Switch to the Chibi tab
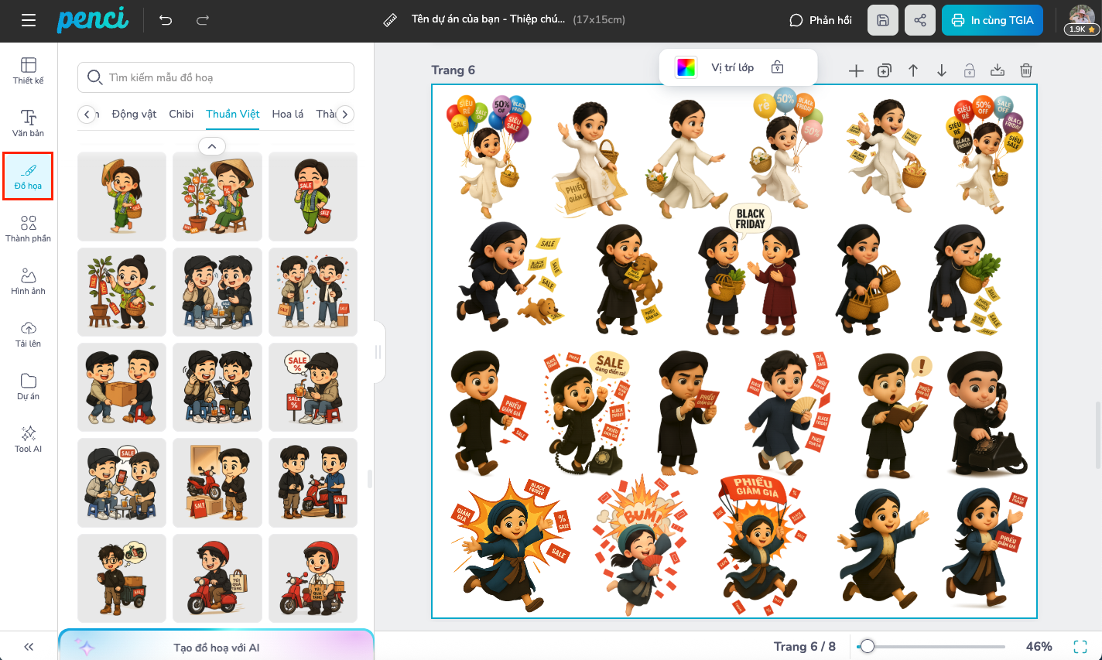 181,114
